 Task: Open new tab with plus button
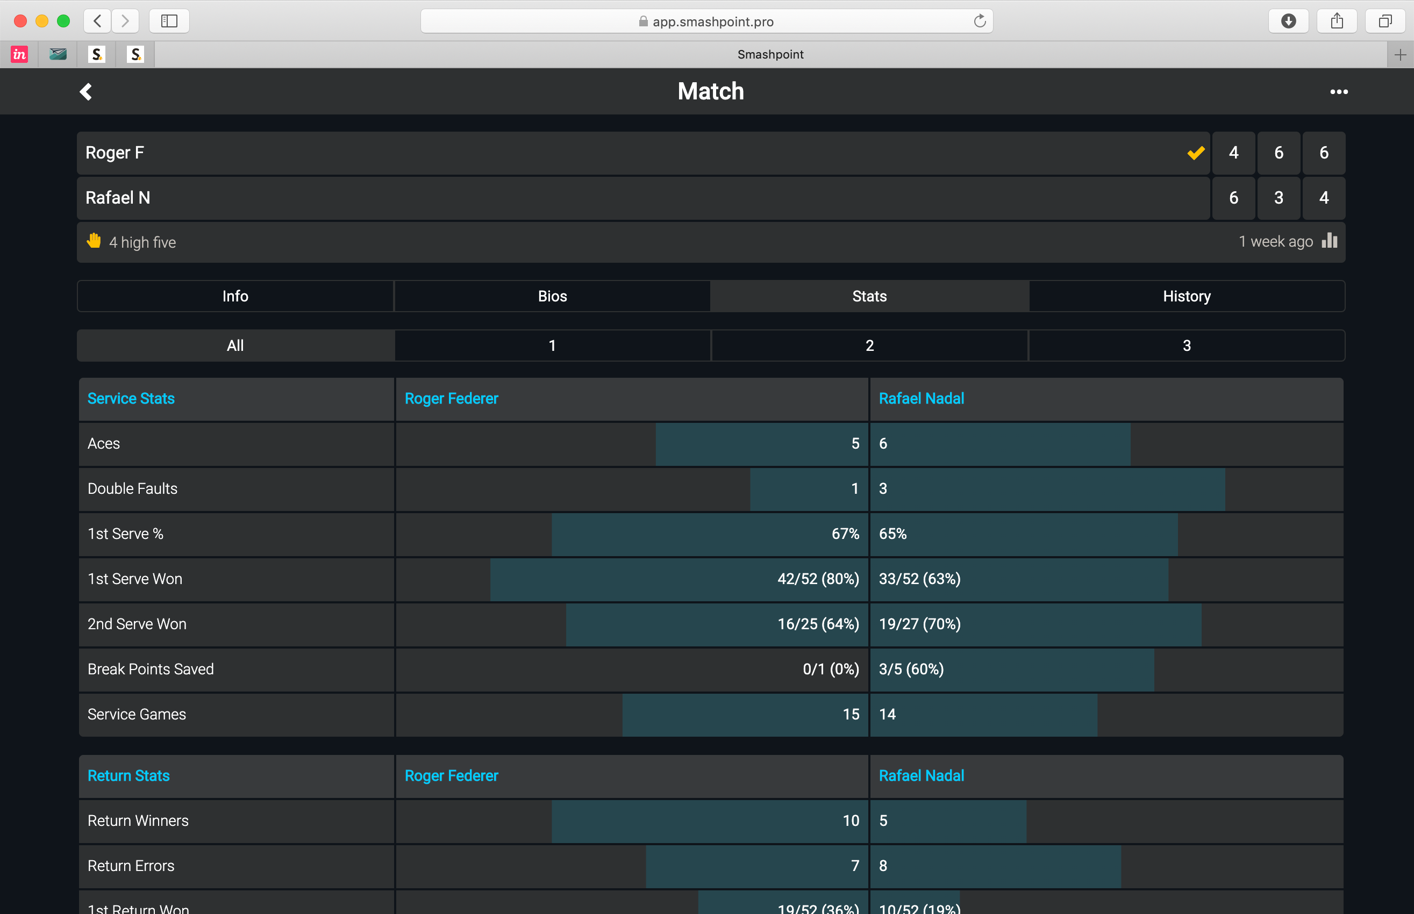click(1401, 55)
